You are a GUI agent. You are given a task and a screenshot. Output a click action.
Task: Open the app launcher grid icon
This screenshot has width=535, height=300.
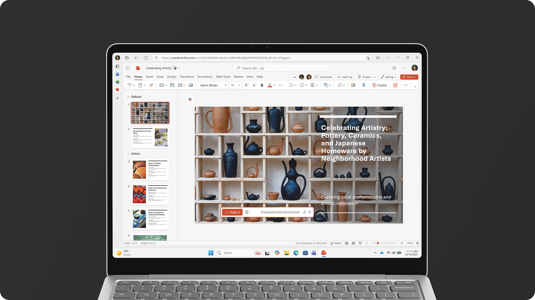[128, 68]
